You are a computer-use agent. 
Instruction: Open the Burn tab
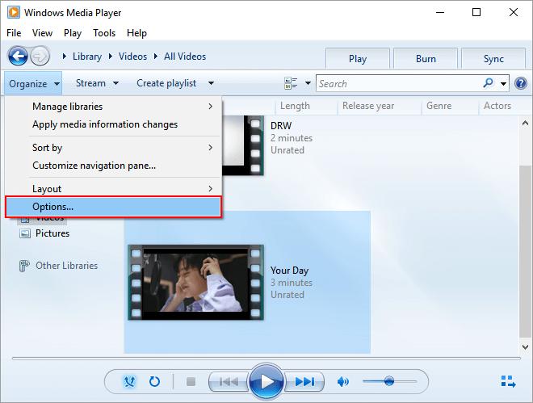(x=426, y=59)
